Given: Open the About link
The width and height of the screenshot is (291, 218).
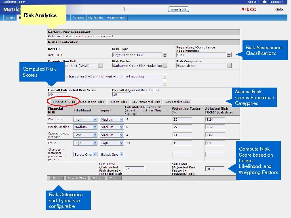Looking at the screenshot, I should (x=252, y=2).
